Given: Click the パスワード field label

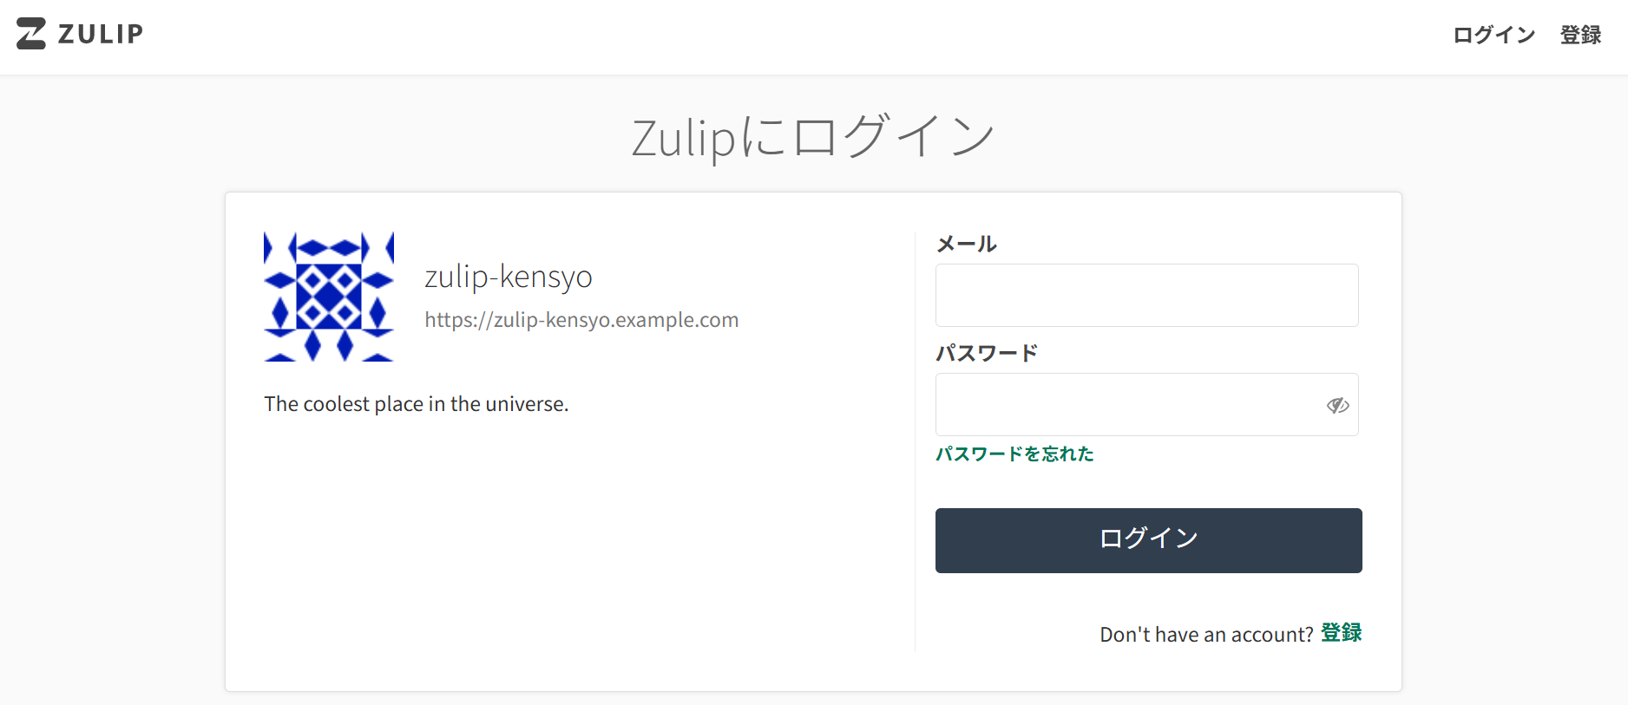Looking at the screenshot, I should pyautogui.click(x=986, y=352).
